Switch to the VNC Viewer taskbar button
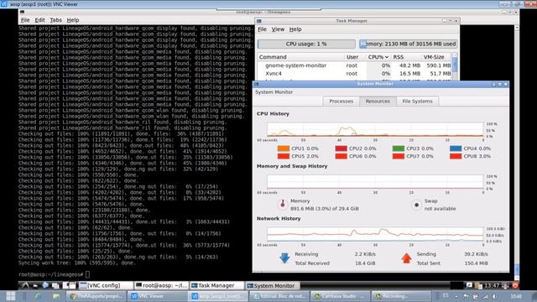Viewport: 537px width, 302px height. (157, 296)
